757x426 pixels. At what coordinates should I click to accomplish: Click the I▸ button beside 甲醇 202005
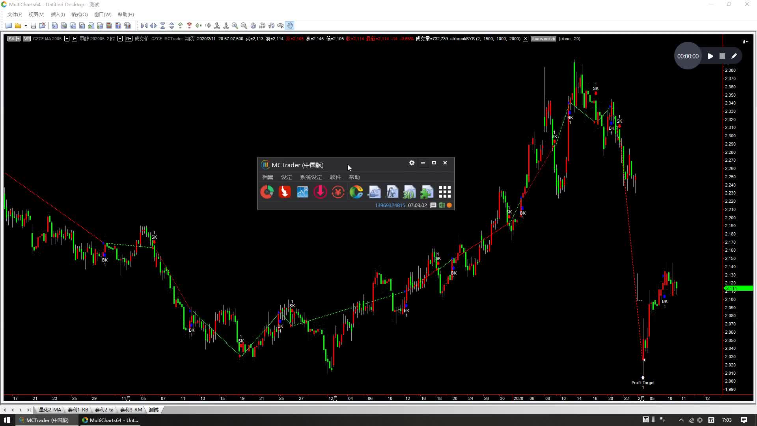pyautogui.click(x=75, y=39)
